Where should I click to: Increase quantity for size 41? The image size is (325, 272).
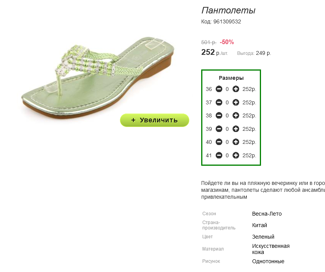pos(236,155)
